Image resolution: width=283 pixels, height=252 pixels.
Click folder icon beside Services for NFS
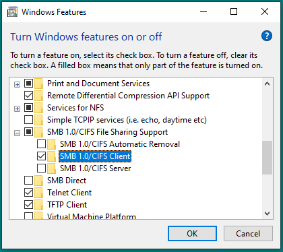39,108
